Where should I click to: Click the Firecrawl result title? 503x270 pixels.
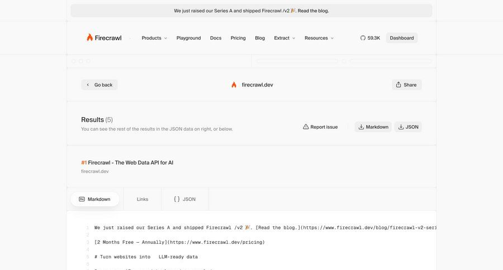coord(130,162)
